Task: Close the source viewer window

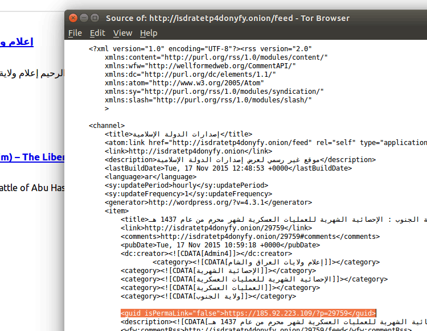Action: pos(73,18)
